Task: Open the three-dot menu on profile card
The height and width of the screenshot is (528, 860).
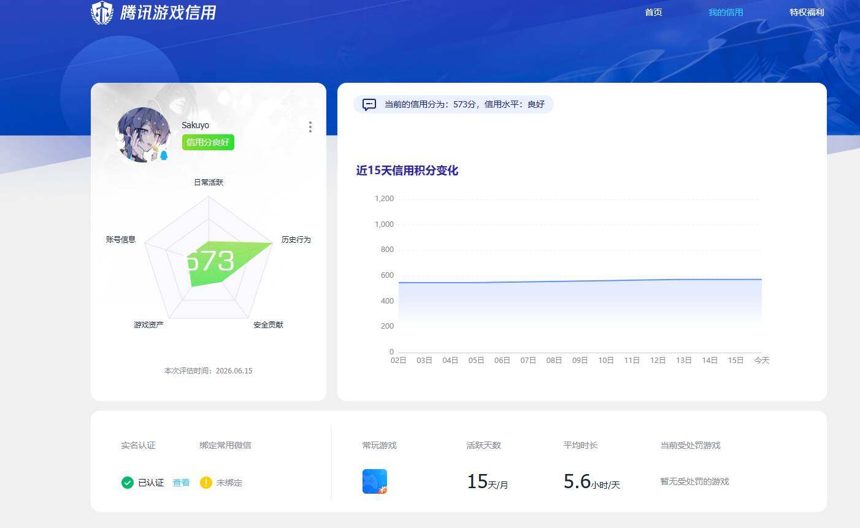Action: (310, 127)
